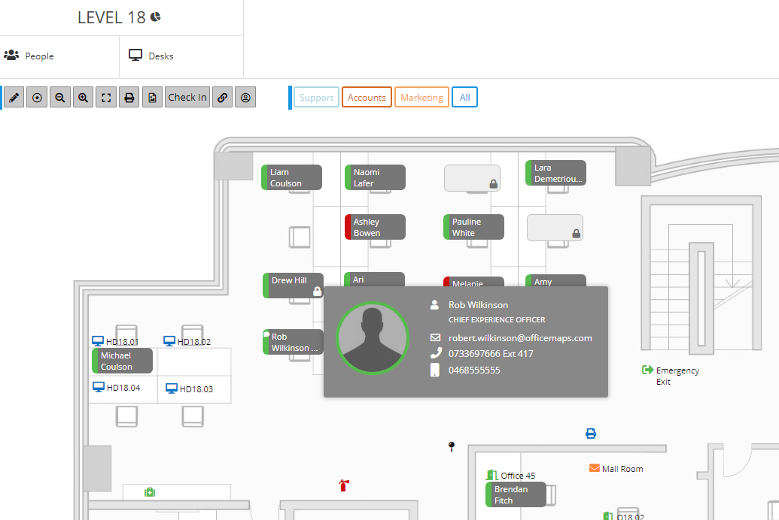Print the floor plan
The height and width of the screenshot is (520, 779).
point(129,97)
